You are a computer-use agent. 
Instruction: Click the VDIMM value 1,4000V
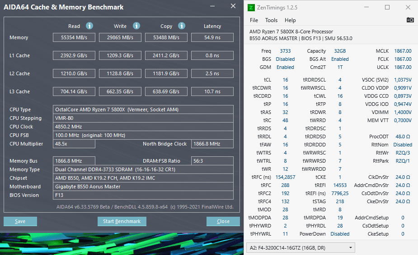coord(403,112)
